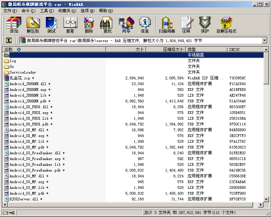The image size is (271, 217).
Task: Launch the Wizard (向导) icon
Action: click(x=126, y=24)
